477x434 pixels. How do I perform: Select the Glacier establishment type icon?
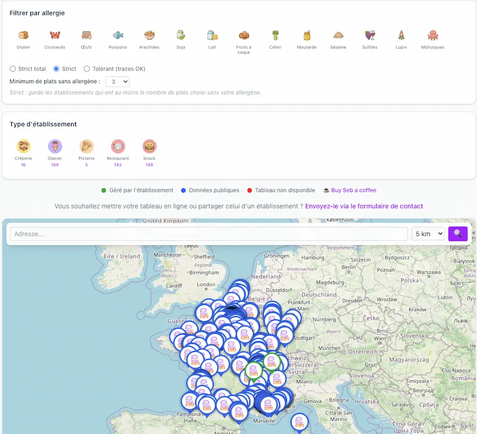point(55,146)
